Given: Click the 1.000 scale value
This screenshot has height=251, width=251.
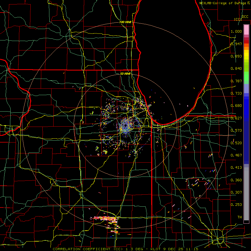Looking at the screenshot, I should pyautogui.click(x=236, y=31).
